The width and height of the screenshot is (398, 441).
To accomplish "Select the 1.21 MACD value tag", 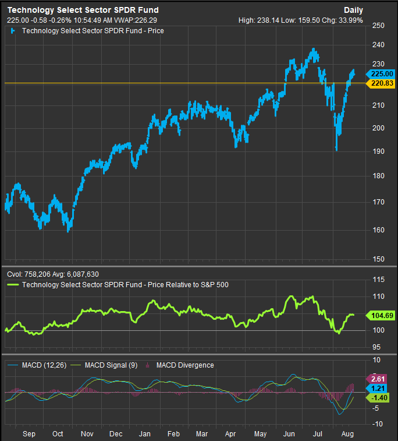I will click(x=377, y=389).
